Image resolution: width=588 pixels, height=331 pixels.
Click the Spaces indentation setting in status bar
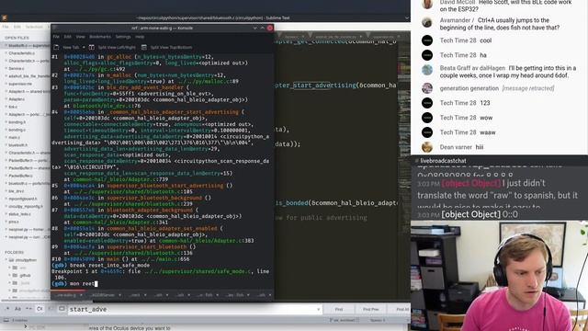coord(378,320)
